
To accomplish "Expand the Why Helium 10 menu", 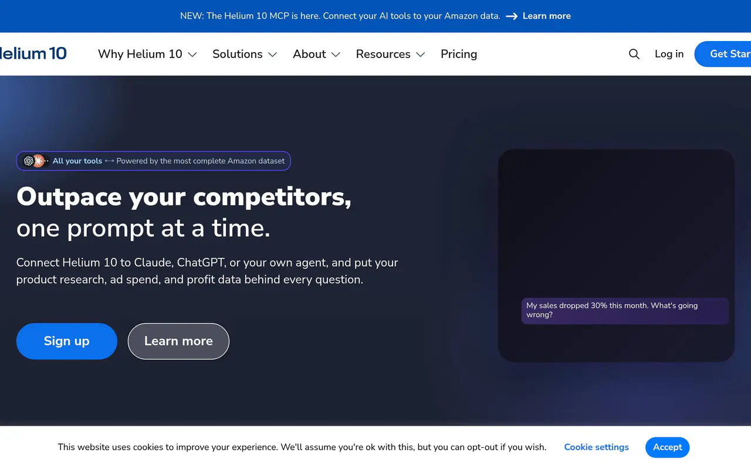I will pos(147,54).
